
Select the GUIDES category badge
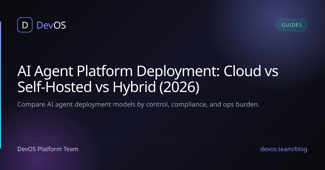pyautogui.click(x=292, y=25)
